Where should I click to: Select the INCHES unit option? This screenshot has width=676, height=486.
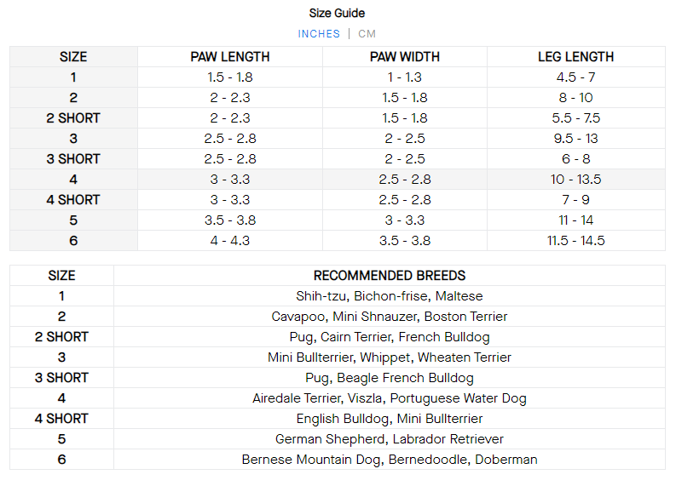pyautogui.click(x=319, y=34)
